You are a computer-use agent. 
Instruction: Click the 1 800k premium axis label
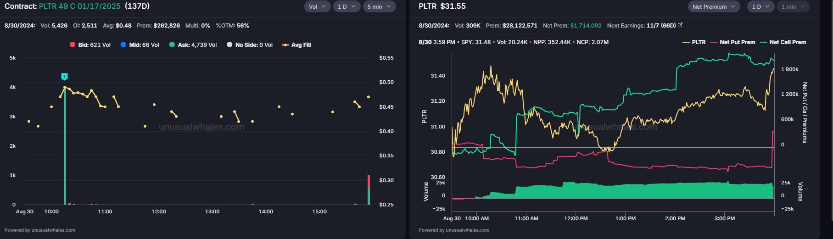pos(790,69)
